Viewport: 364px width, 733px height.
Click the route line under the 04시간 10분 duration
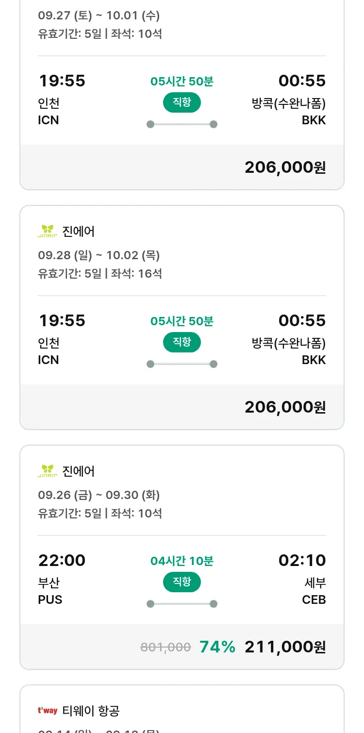point(182,604)
